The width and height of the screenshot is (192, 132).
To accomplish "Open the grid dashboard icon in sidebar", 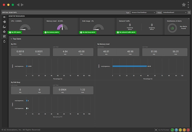I will 4,36.
